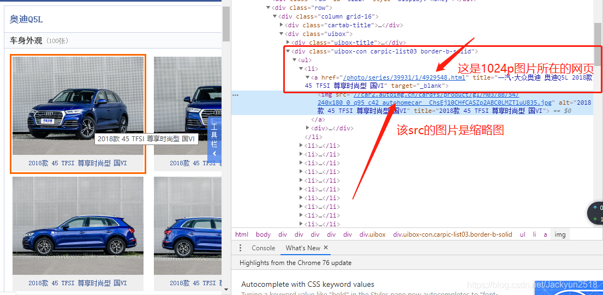603x295 pixels.
Task: Open the highlighted front-angle Audi Q5L thumbnail
Action: click(78, 106)
